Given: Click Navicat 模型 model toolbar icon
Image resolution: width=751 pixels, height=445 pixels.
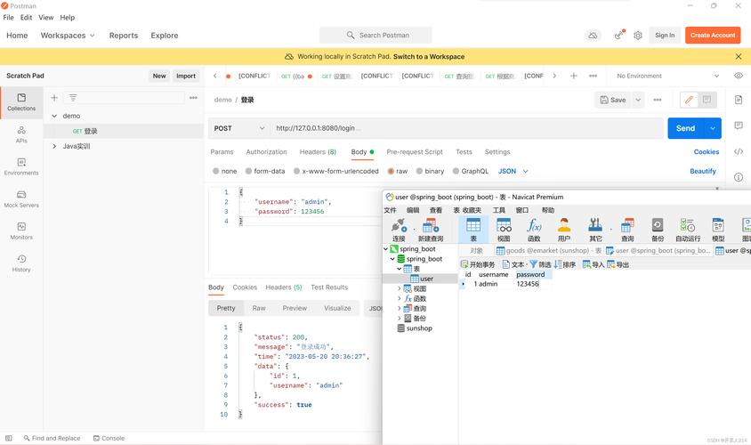Looking at the screenshot, I should pyautogui.click(x=718, y=230).
